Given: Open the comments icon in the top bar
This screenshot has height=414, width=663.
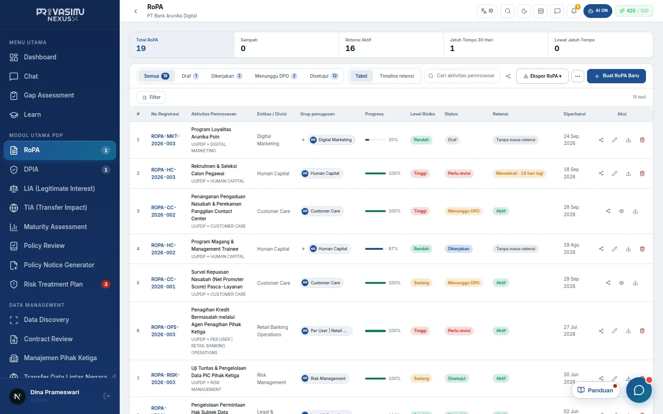Looking at the screenshot, I should click(558, 11).
